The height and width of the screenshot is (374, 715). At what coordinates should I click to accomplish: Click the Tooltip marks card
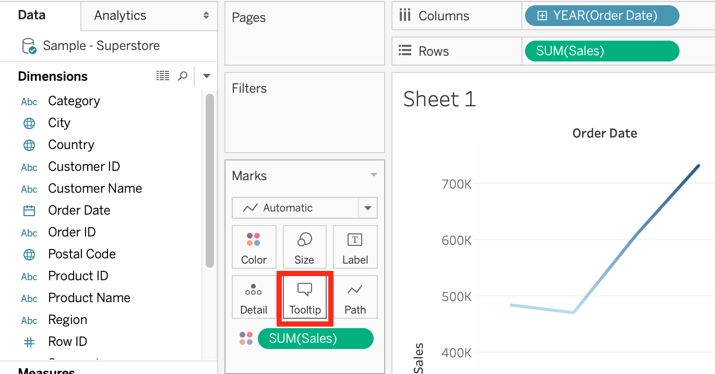[305, 297]
